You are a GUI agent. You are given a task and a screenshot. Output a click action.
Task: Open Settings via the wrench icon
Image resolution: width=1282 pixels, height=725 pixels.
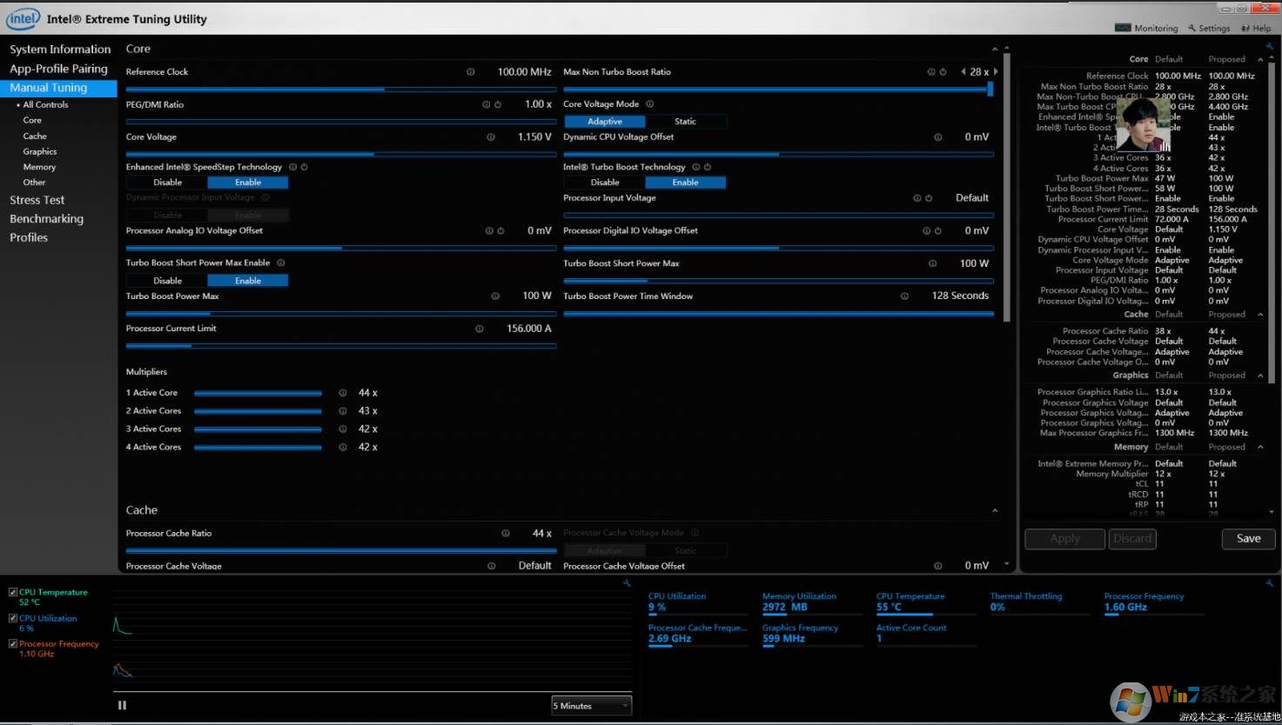point(1192,28)
